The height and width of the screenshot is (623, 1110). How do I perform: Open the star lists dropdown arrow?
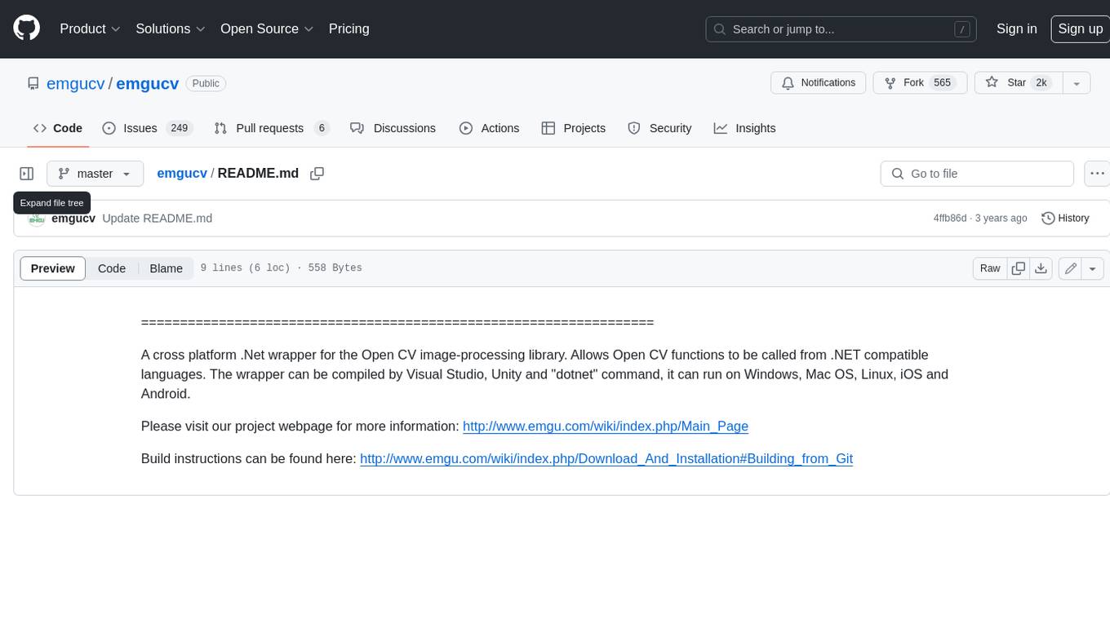click(1077, 82)
